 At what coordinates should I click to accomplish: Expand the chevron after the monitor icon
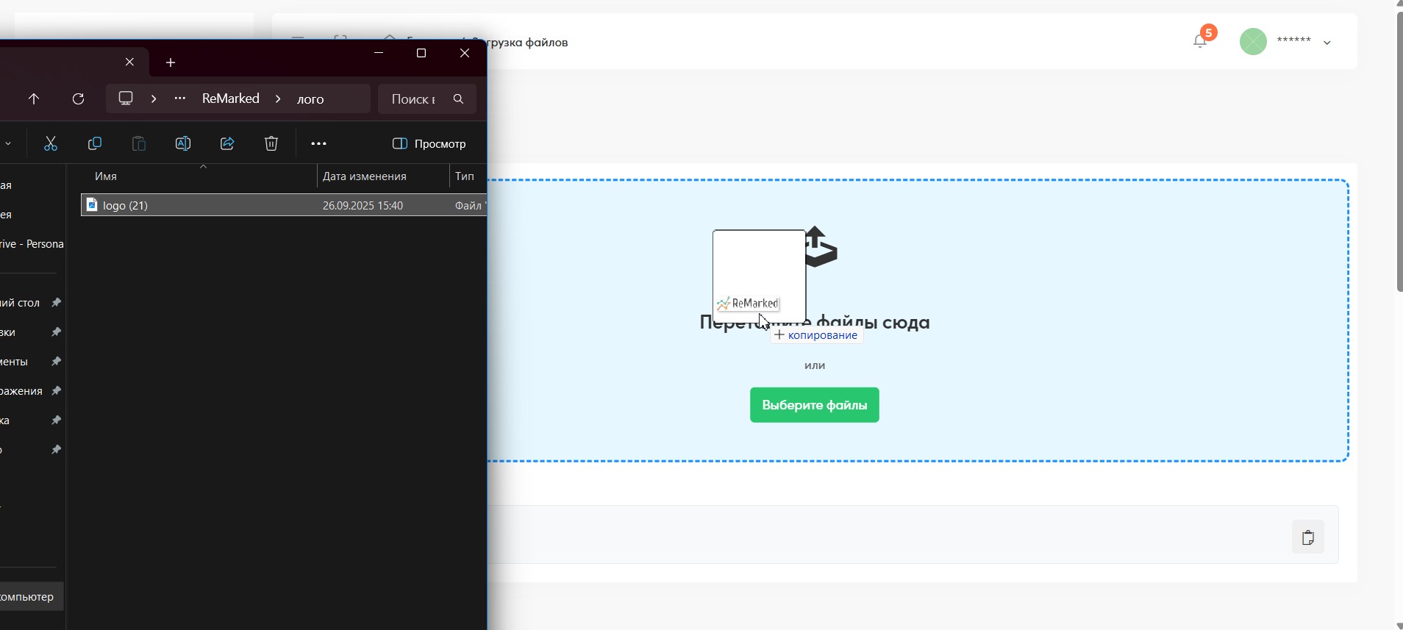pyautogui.click(x=154, y=99)
